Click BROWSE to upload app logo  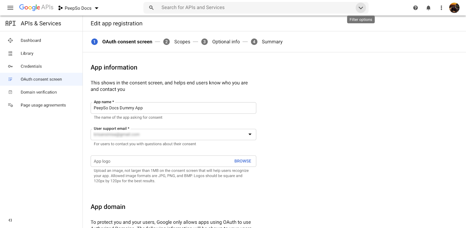243,161
